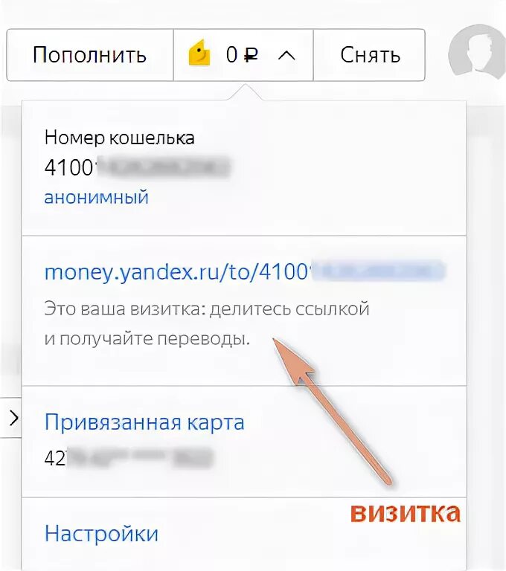Click the blurred wallet number after 4100
Viewport: 506px width, 571px height.
click(163, 167)
